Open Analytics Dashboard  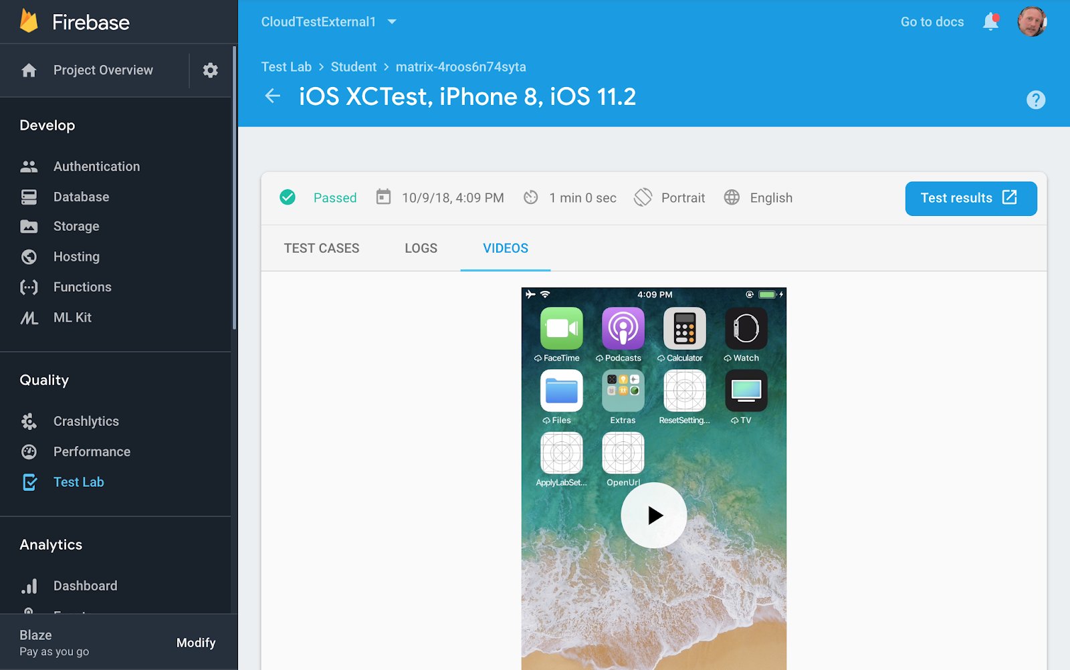click(85, 586)
